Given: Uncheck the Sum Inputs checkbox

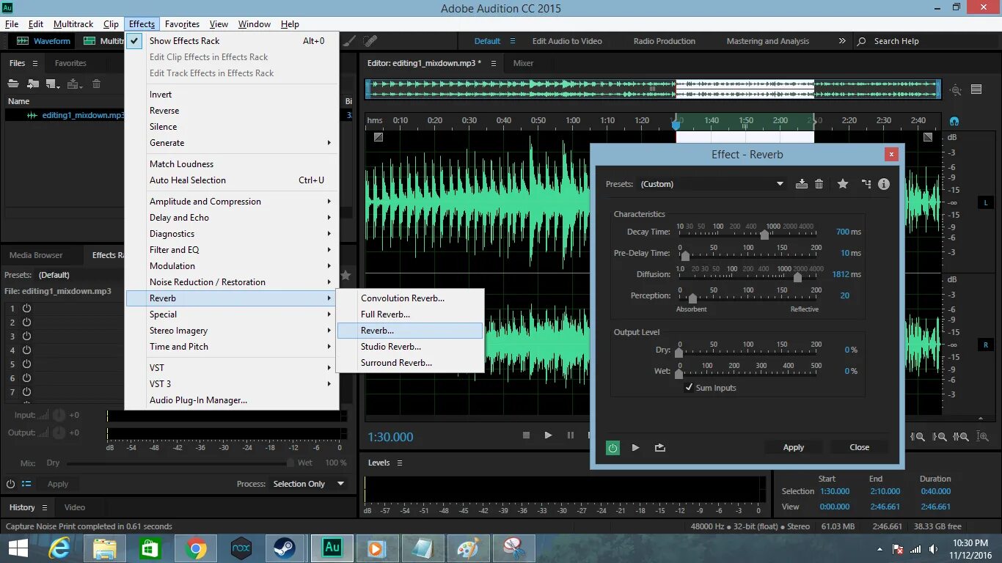Looking at the screenshot, I should point(689,387).
